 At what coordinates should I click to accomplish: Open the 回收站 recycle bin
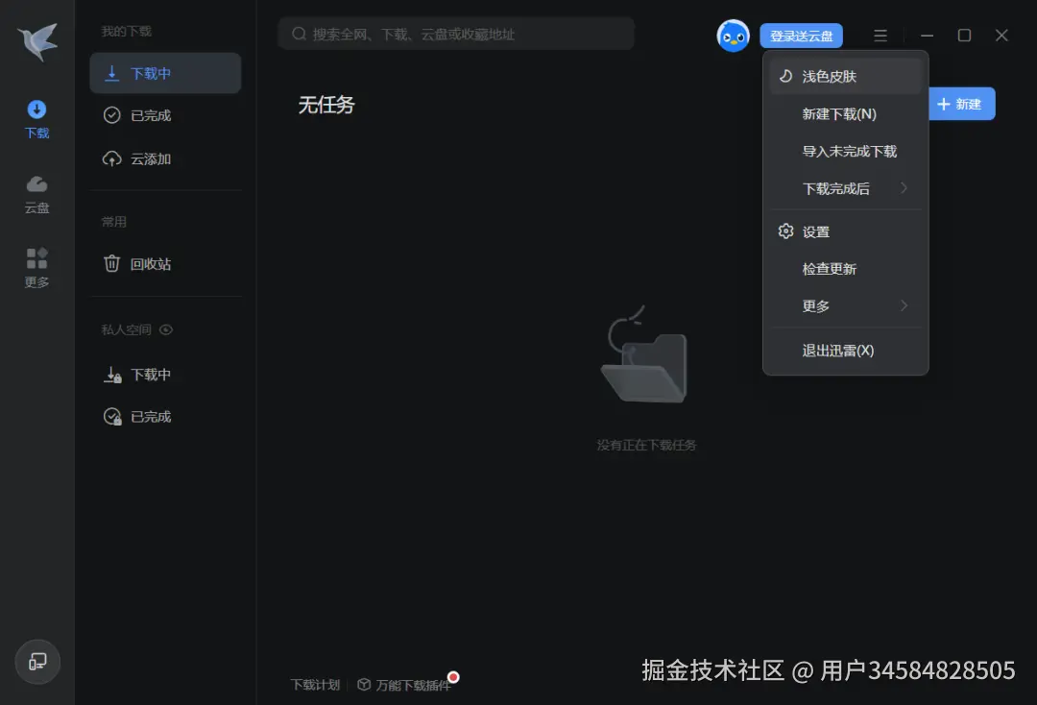pos(165,264)
